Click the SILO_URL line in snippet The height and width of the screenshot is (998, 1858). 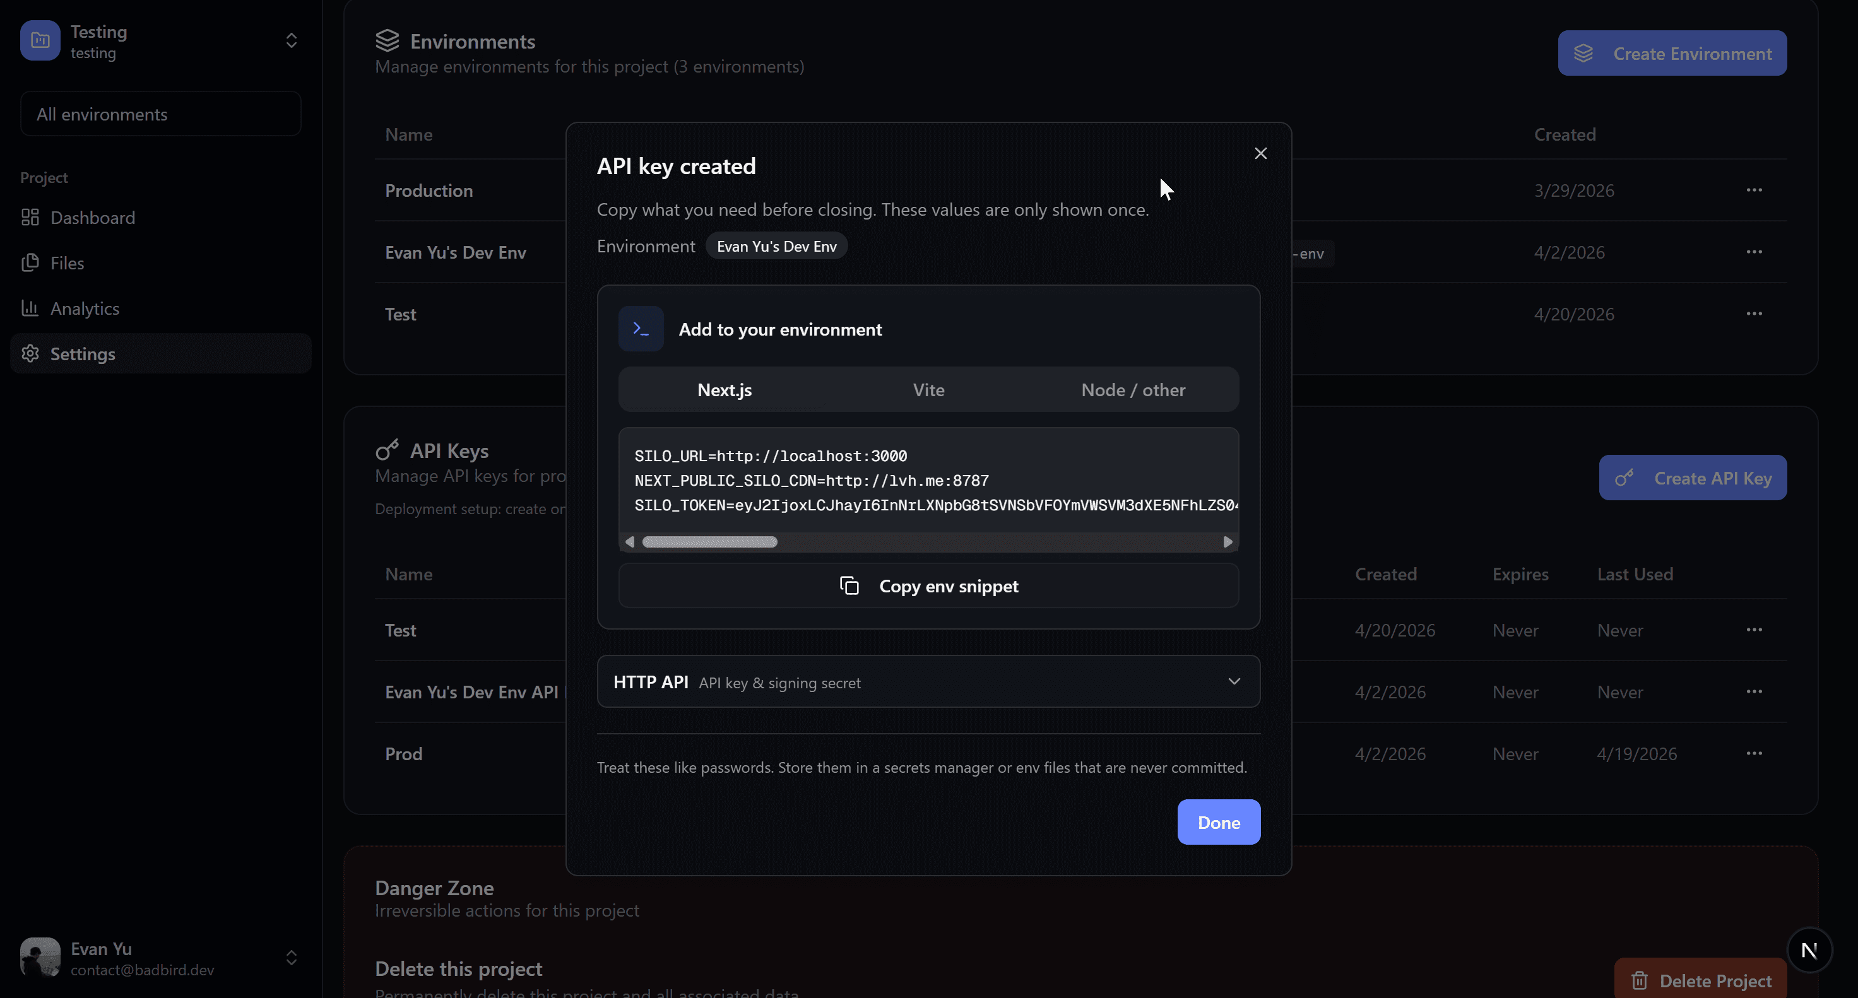coord(771,455)
